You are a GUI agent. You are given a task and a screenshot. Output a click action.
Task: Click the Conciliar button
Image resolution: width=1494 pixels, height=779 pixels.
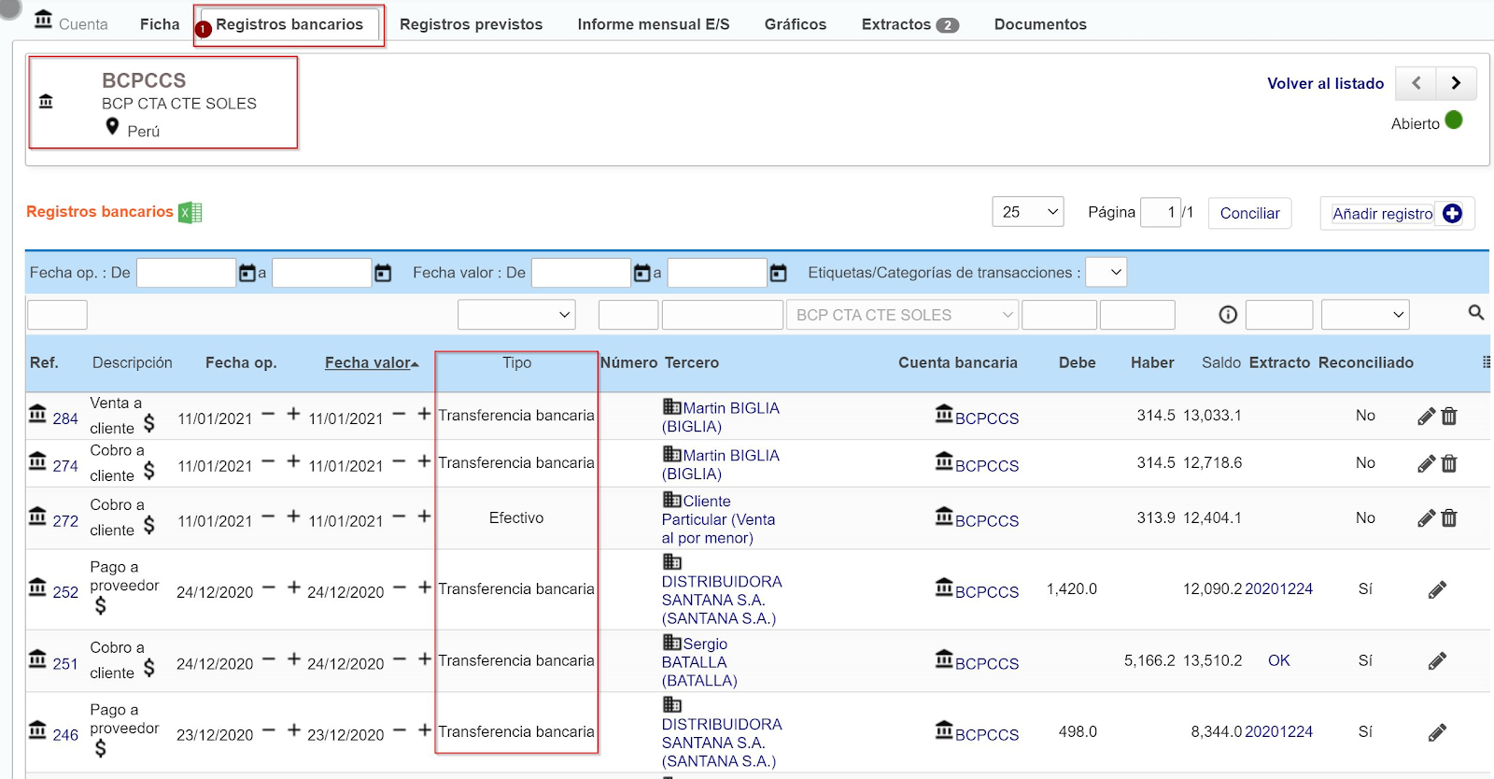pyautogui.click(x=1249, y=213)
